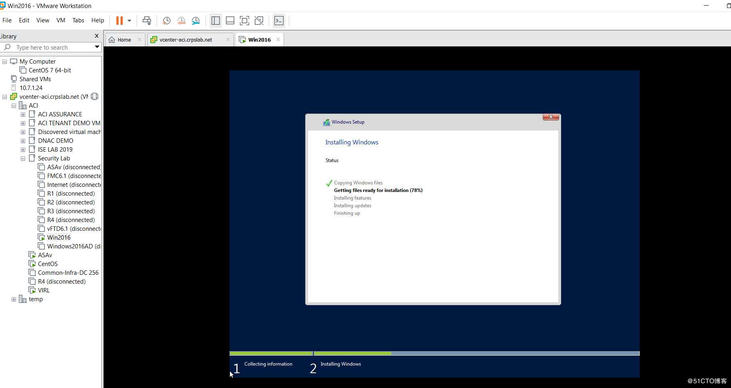The image size is (731, 388).
Task: Click the vcenter server icon in tree
Action: tap(14, 96)
